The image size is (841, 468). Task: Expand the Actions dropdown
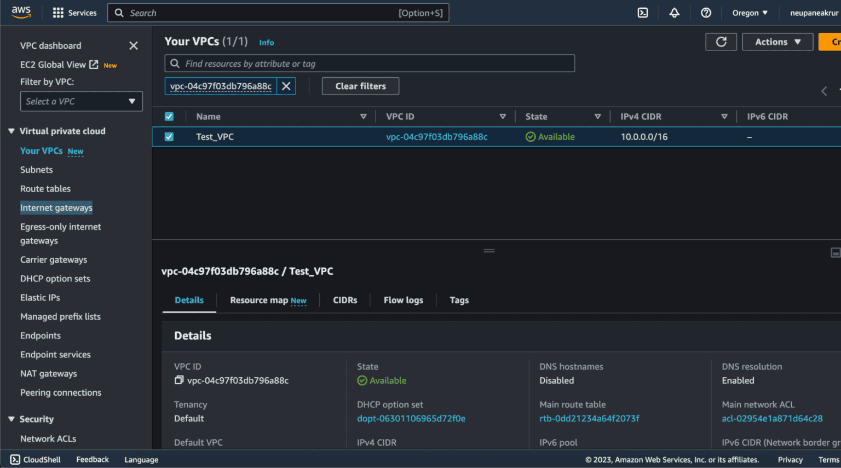777,42
